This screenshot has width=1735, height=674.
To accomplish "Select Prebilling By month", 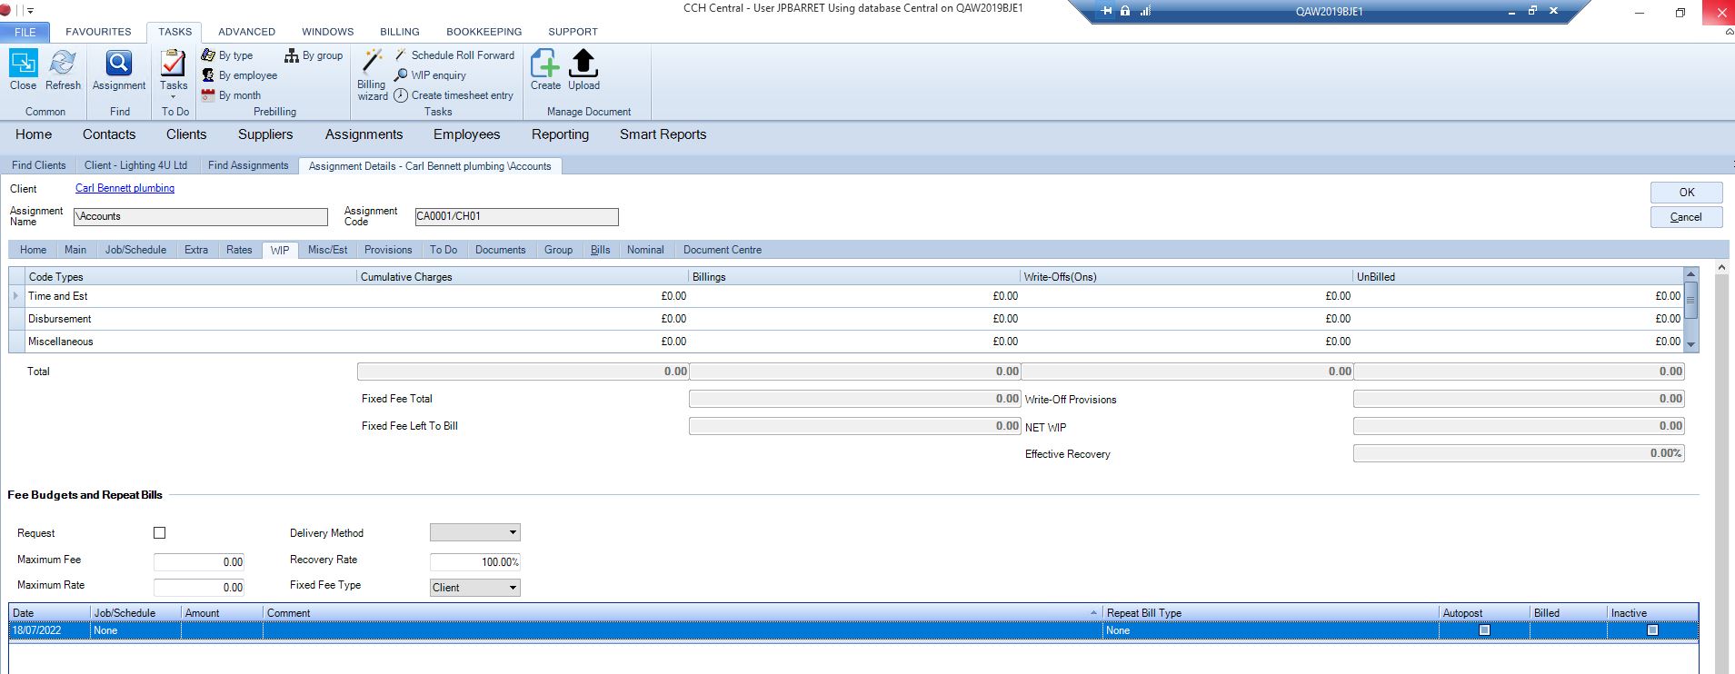I will (231, 95).
